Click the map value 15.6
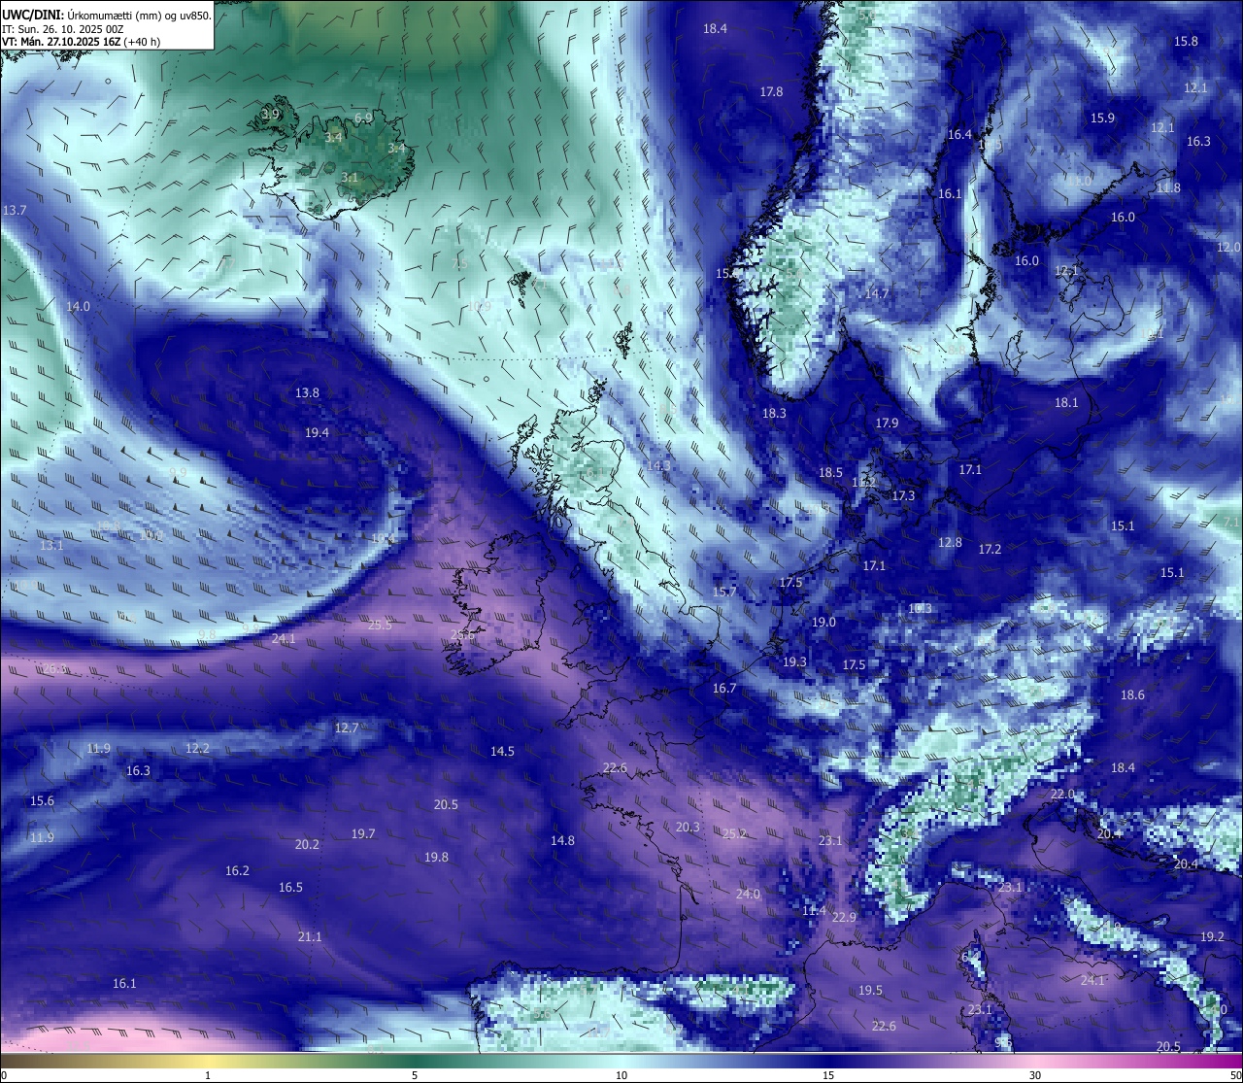Image resolution: width=1243 pixels, height=1083 pixels. click(x=42, y=800)
